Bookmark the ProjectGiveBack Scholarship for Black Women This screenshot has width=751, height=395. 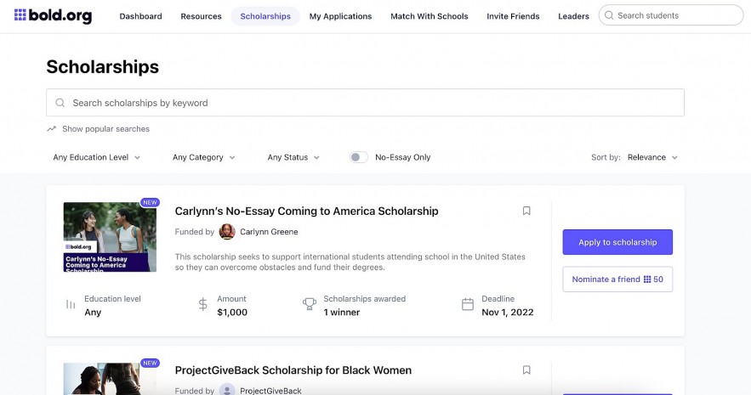(526, 370)
